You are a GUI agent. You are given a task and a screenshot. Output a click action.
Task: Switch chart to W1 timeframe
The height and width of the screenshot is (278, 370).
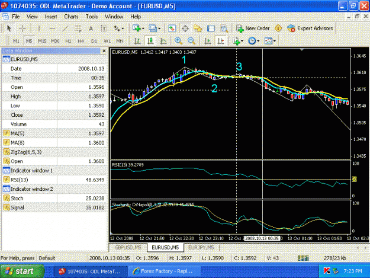tap(107, 41)
